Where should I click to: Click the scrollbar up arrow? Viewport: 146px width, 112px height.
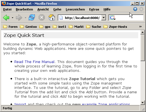[143, 32]
